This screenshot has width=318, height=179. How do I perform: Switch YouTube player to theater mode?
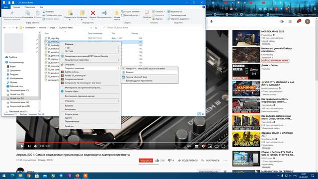click(x=217, y=146)
